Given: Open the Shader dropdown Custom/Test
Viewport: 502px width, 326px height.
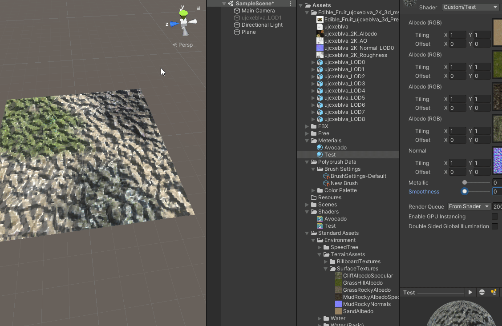Looking at the screenshot, I should point(470,7).
